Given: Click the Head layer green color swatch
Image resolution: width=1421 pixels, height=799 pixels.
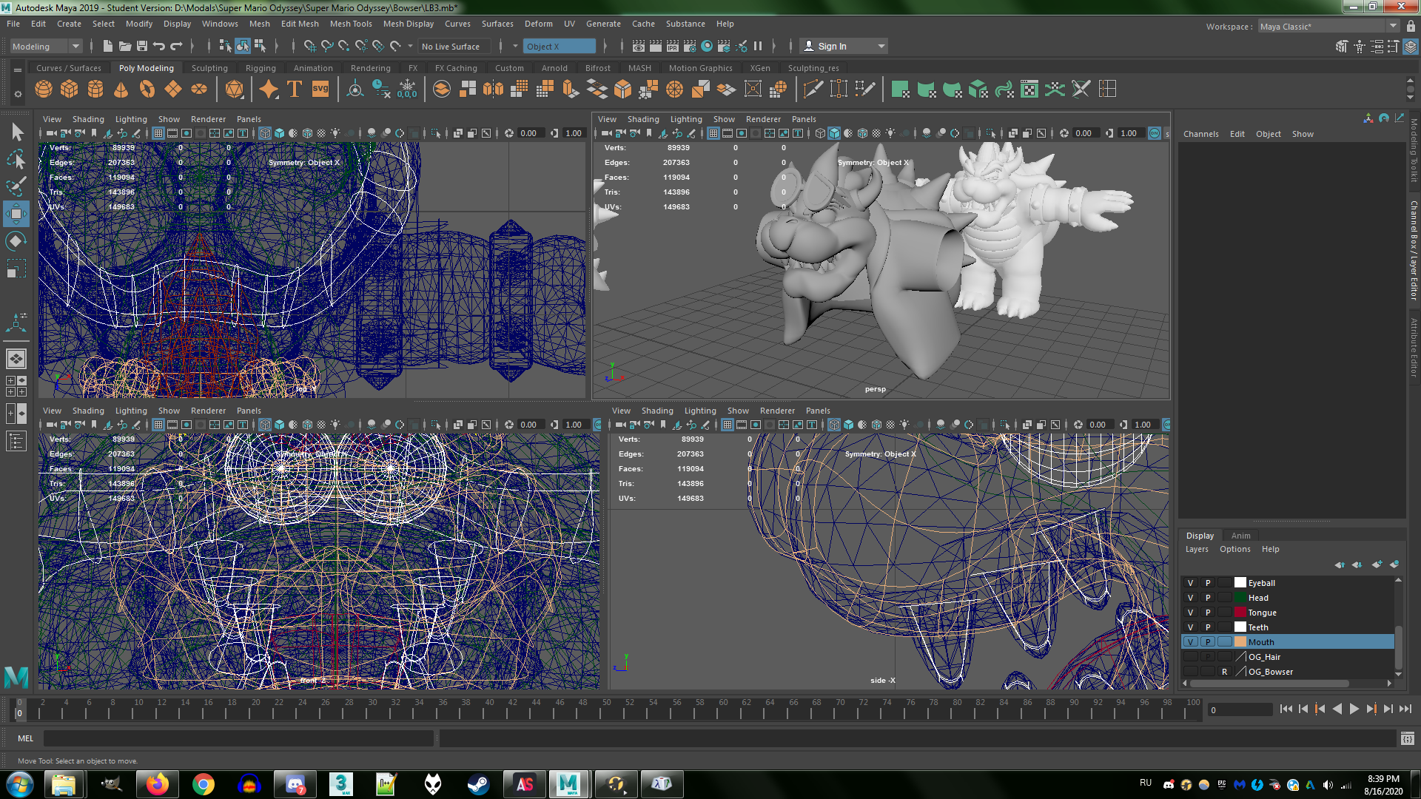Looking at the screenshot, I should click(1240, 598).
